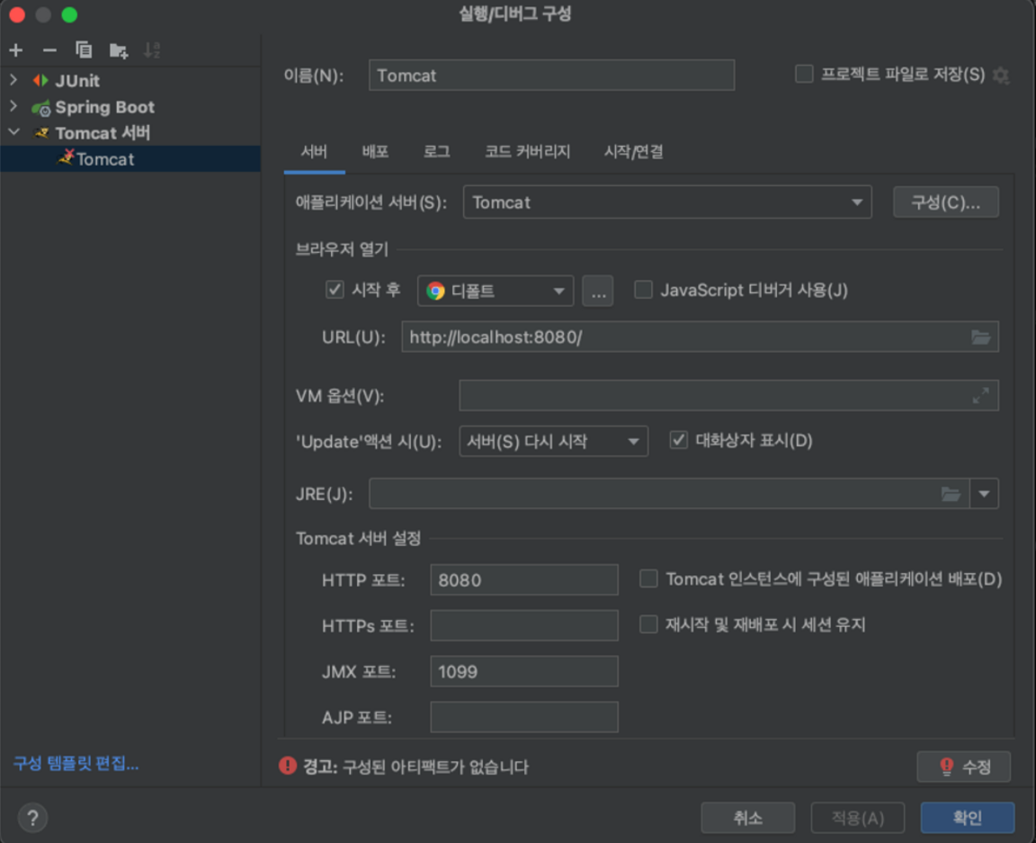1036x843 pixels.
Task: Select Tomcat configuration in tree
Action: 130,158
